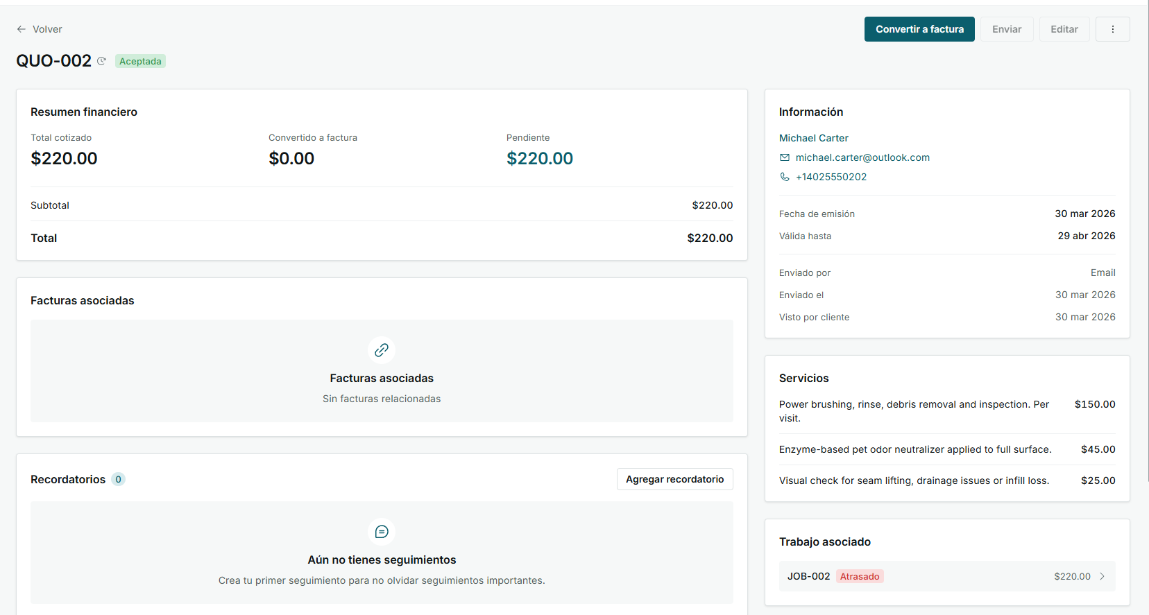The height and width of the screenshot is (615, 1149).
Task: Click the $150.00 service price
Action: click(1095, 404)
